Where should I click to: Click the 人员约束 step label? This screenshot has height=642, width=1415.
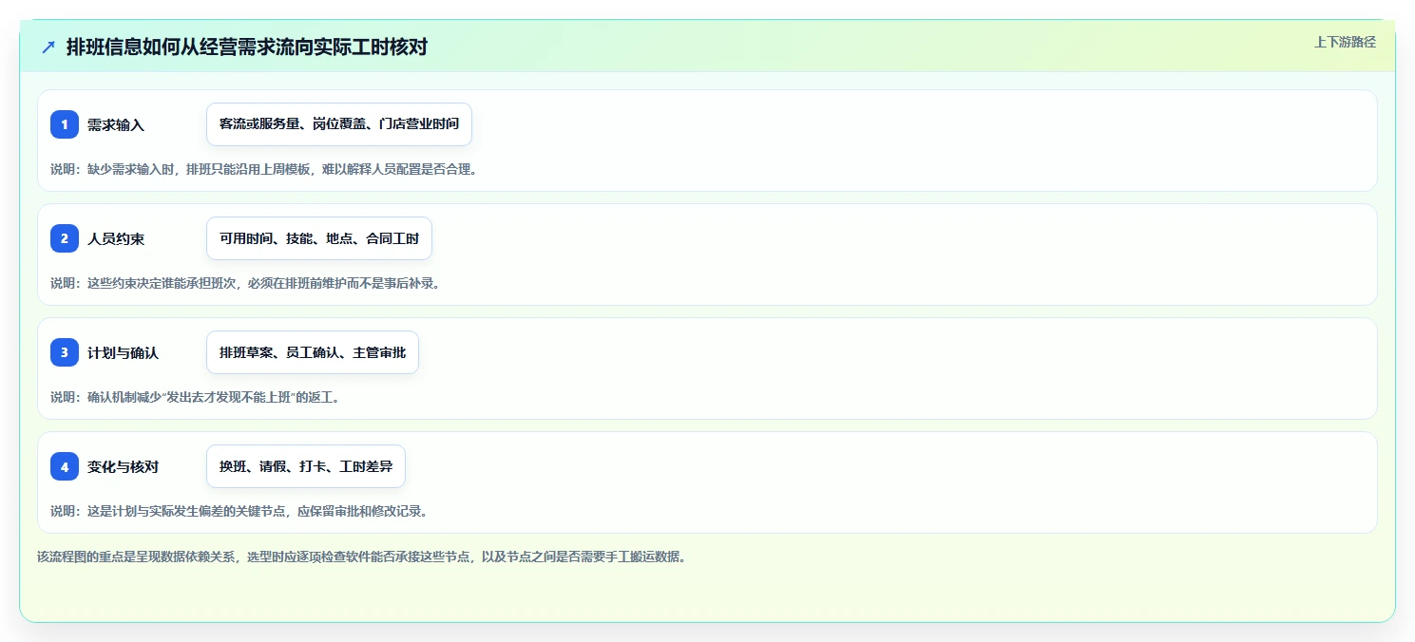coord(116,238)
